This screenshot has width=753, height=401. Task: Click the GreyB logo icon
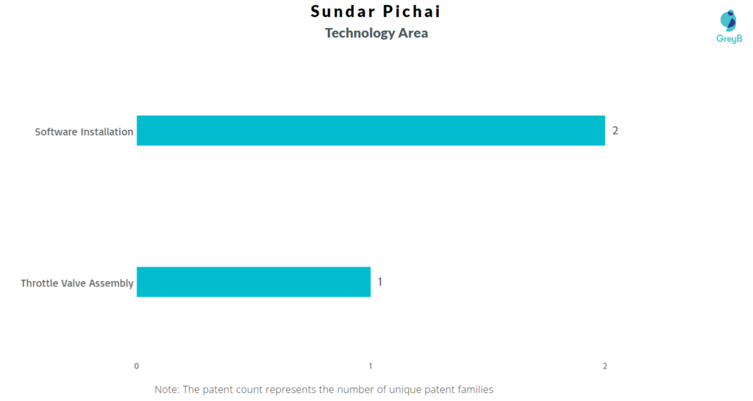[729, 21]
